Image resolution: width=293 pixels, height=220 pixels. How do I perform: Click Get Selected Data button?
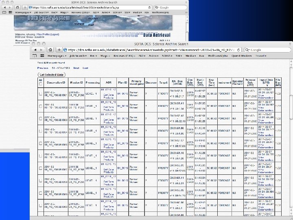point(52,75)
